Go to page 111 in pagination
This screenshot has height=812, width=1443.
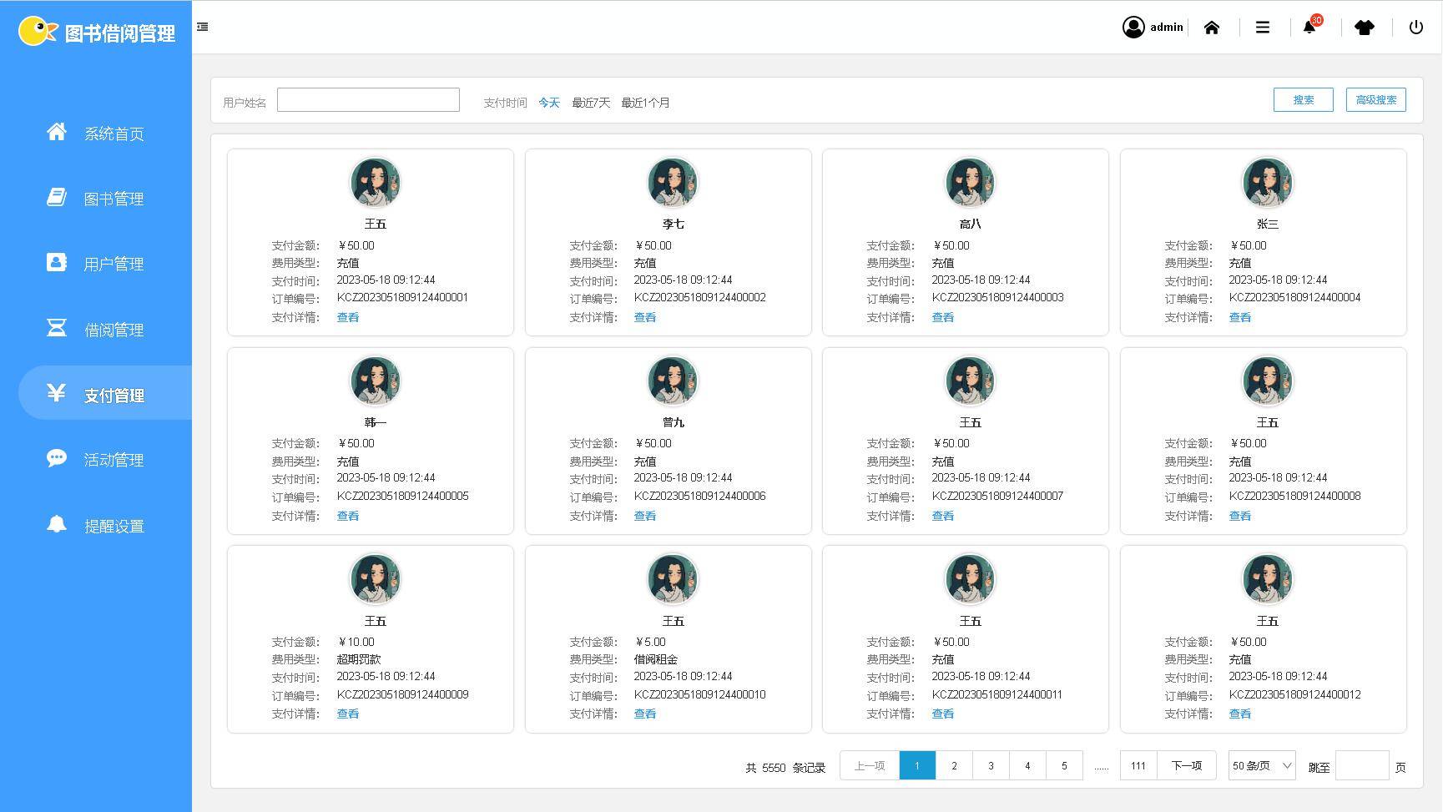click(x=1138, y=765)
